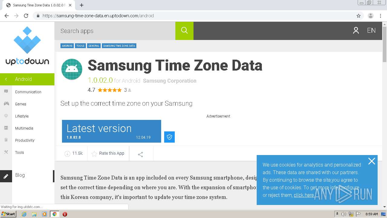Click the address bar URL

(x=98, y=16)
